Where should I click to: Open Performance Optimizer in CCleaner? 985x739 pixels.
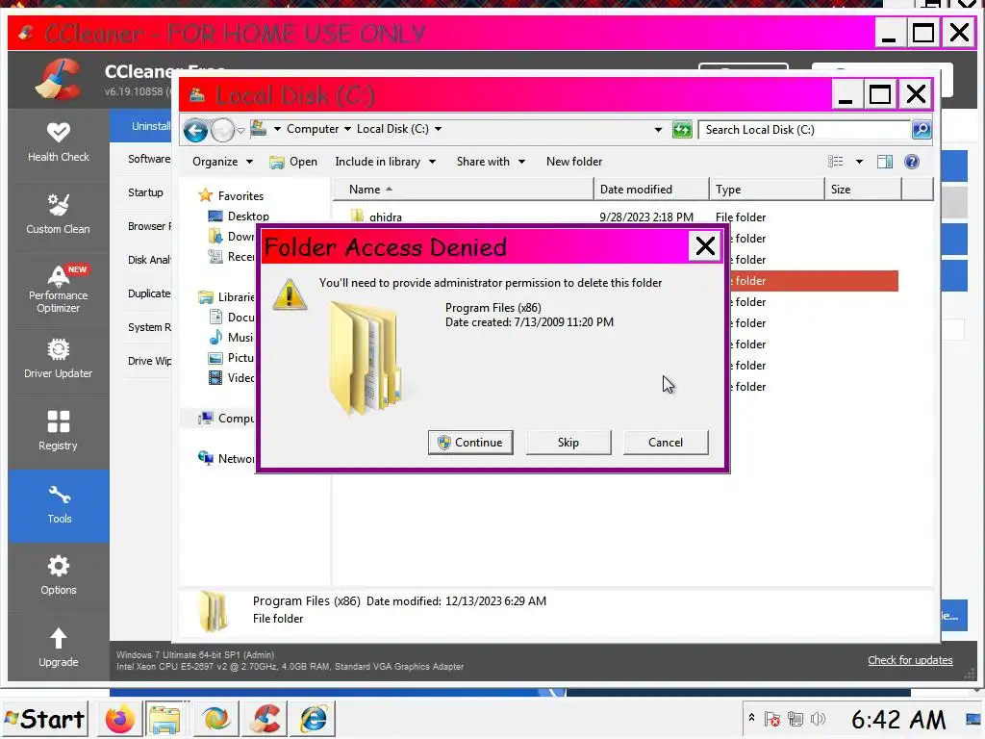(59, 289)
